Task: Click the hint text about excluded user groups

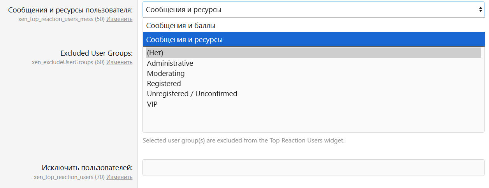Action: [243, 140]
